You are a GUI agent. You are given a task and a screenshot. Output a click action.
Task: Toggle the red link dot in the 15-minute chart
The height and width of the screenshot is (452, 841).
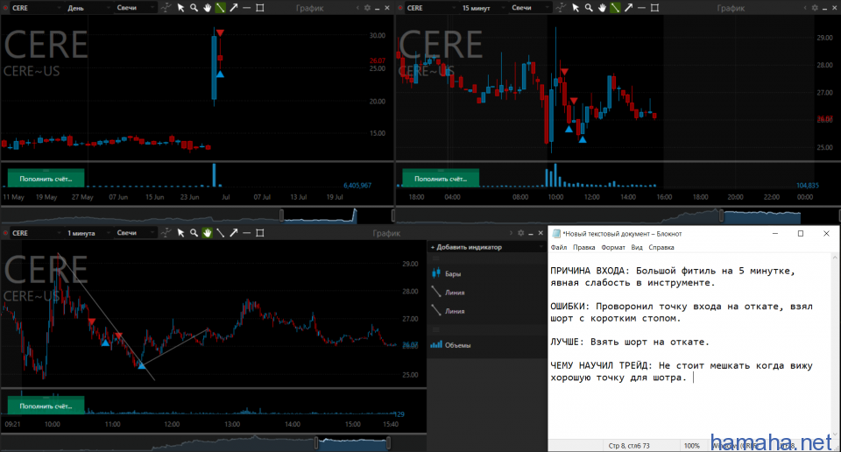click(400, 8)
